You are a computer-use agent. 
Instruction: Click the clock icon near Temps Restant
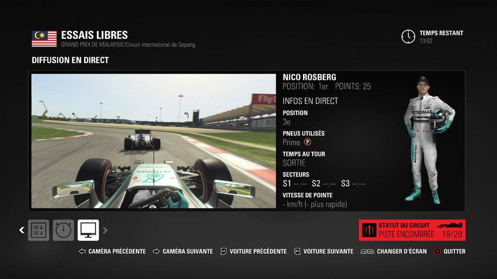coord(408,37)
